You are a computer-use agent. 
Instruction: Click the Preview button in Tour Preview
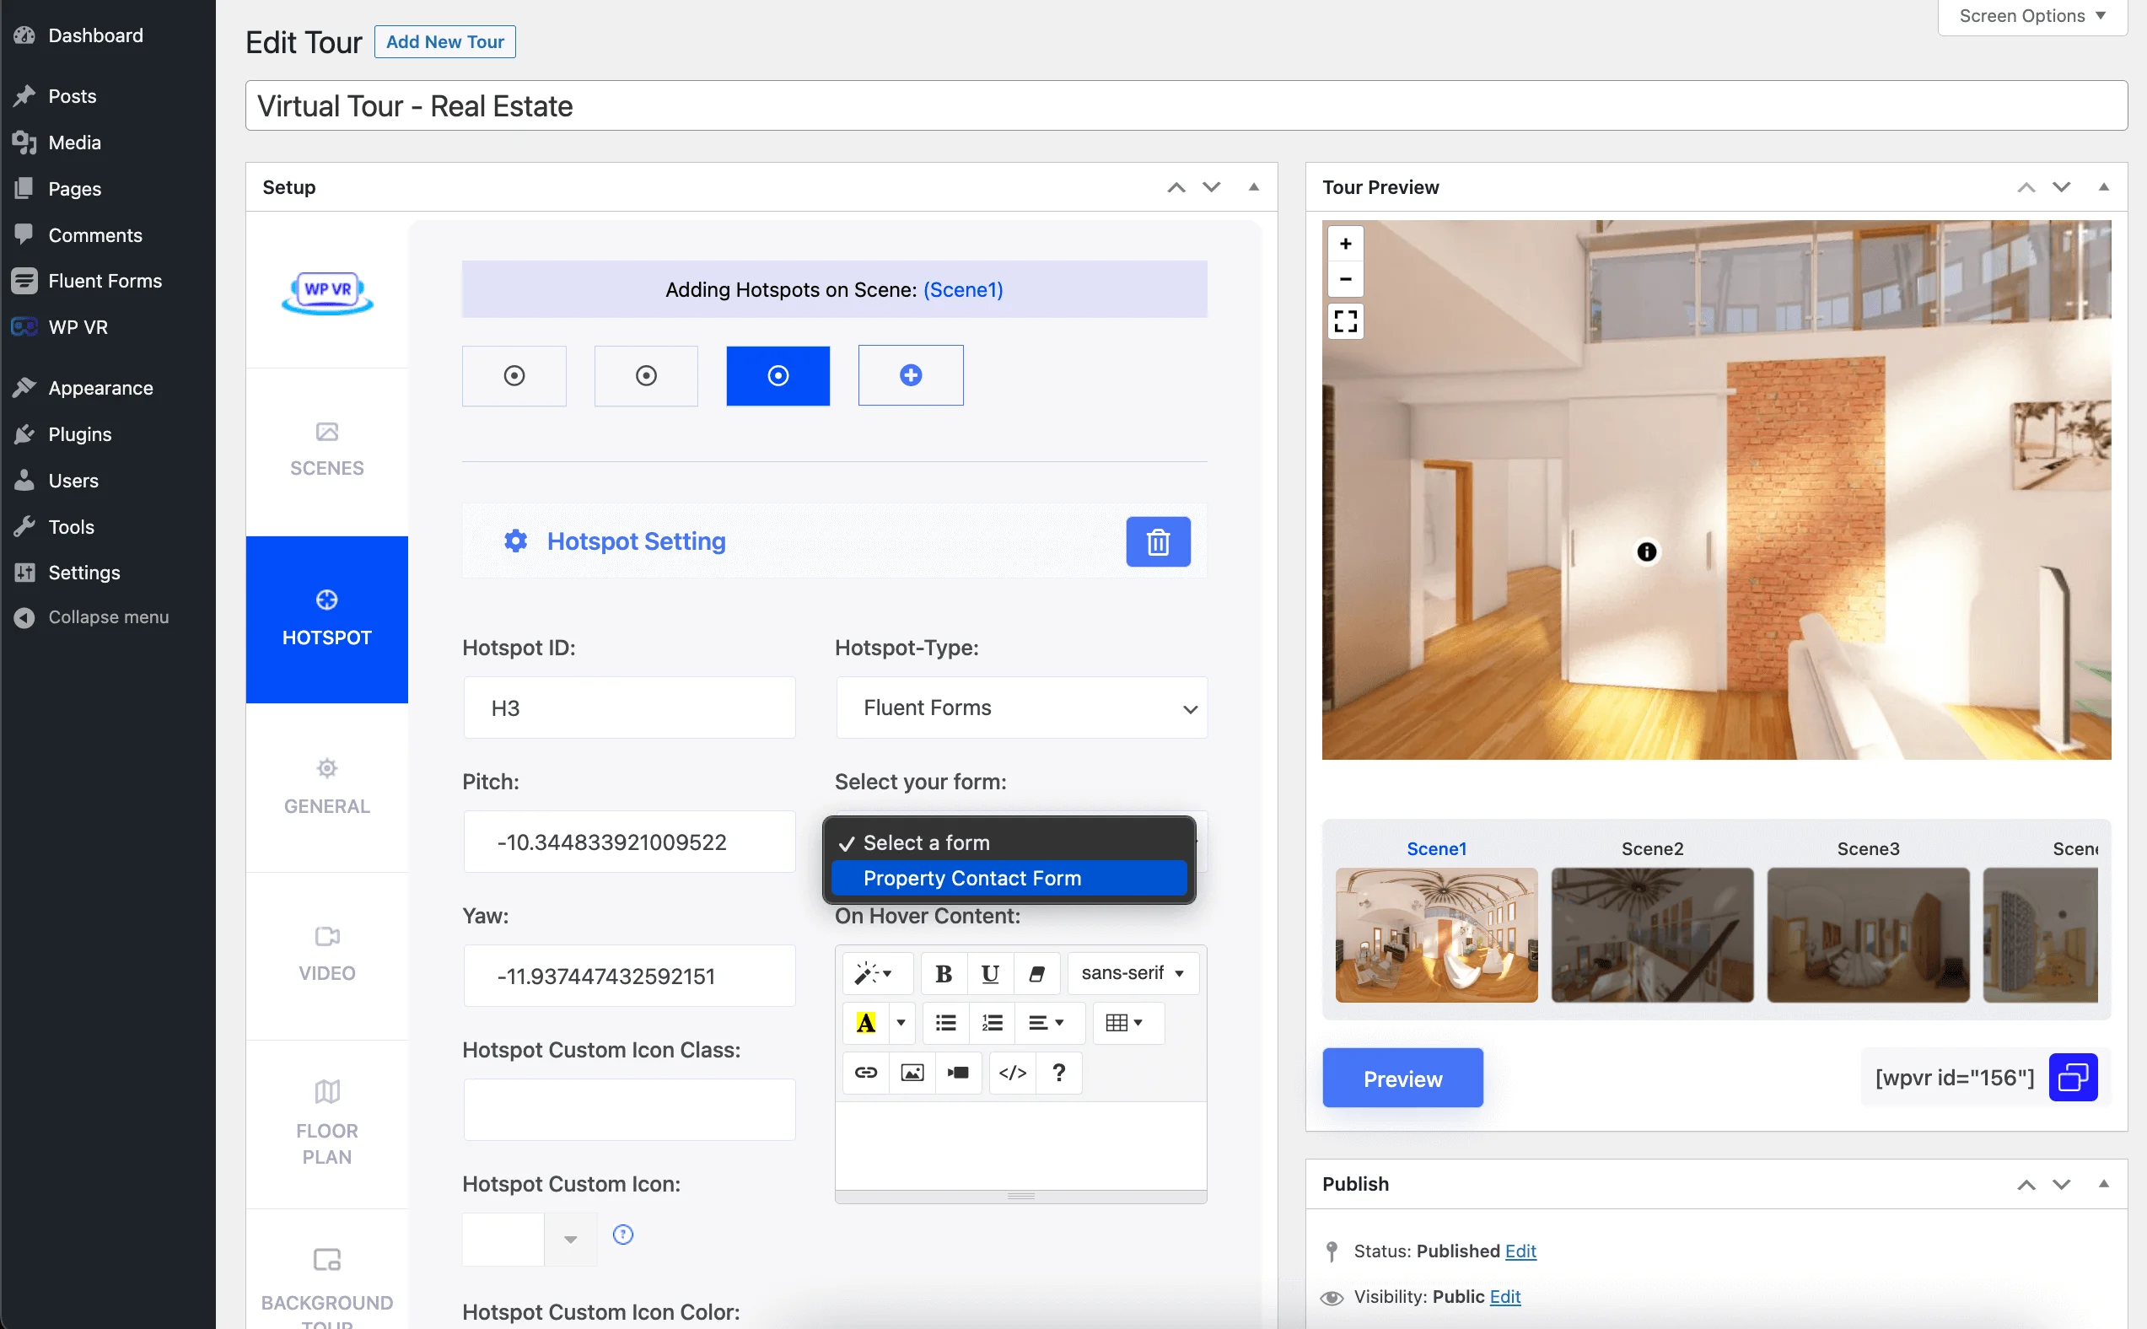pos(1403,1078)
